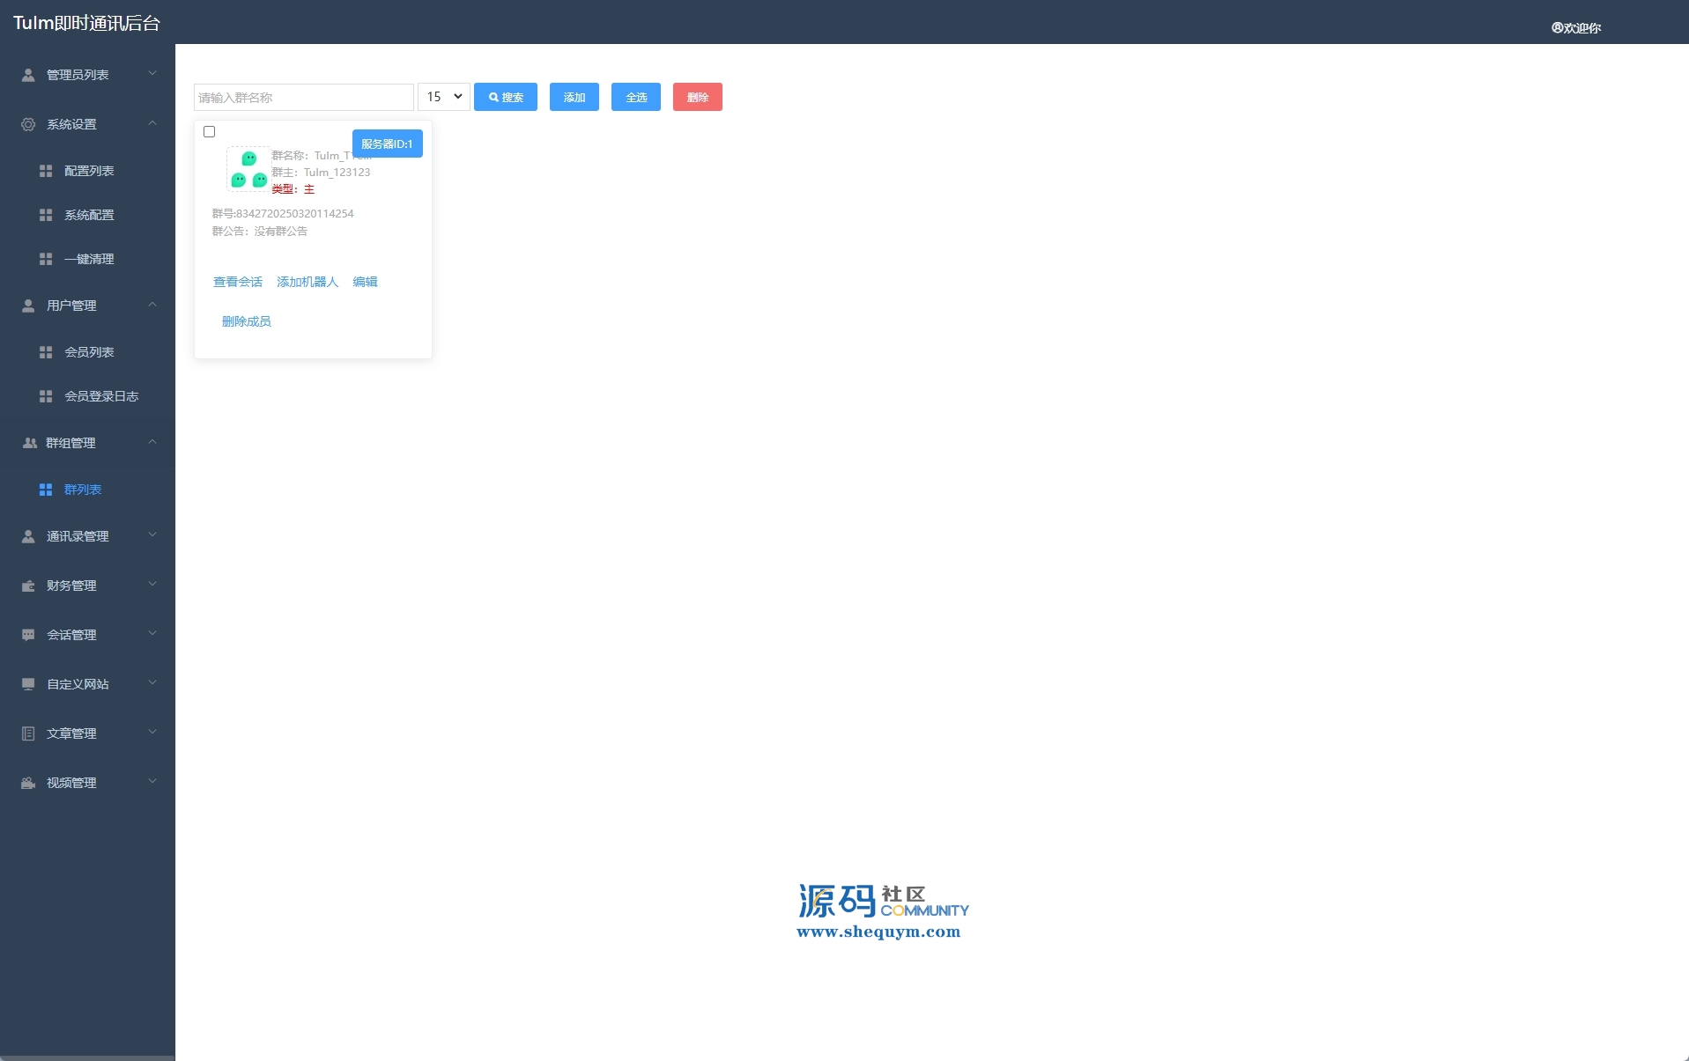This screenshot has height=1061, width=1689.
Task: Click the green group avatar thumbnail
Action: [x=248, y=169]
